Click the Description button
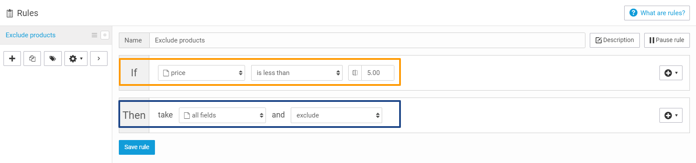The height and width of the screenshot is (163, 696). click(615, 40)
